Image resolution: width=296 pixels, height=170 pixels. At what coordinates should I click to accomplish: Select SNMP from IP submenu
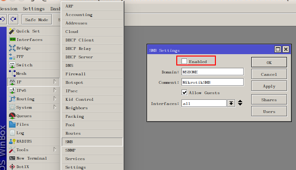coord(92,150)
